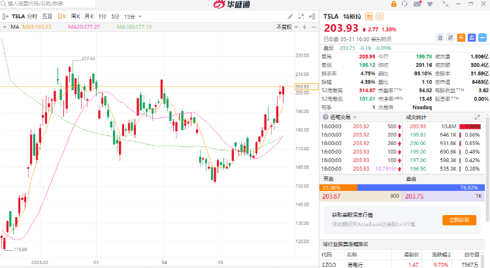Click the 立即获取 get now button

(459, 220)
